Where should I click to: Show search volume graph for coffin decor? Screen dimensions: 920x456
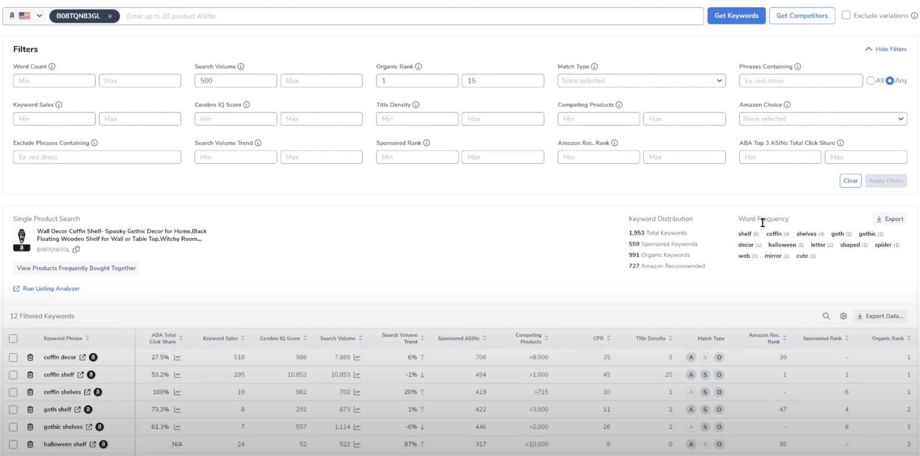357,357
